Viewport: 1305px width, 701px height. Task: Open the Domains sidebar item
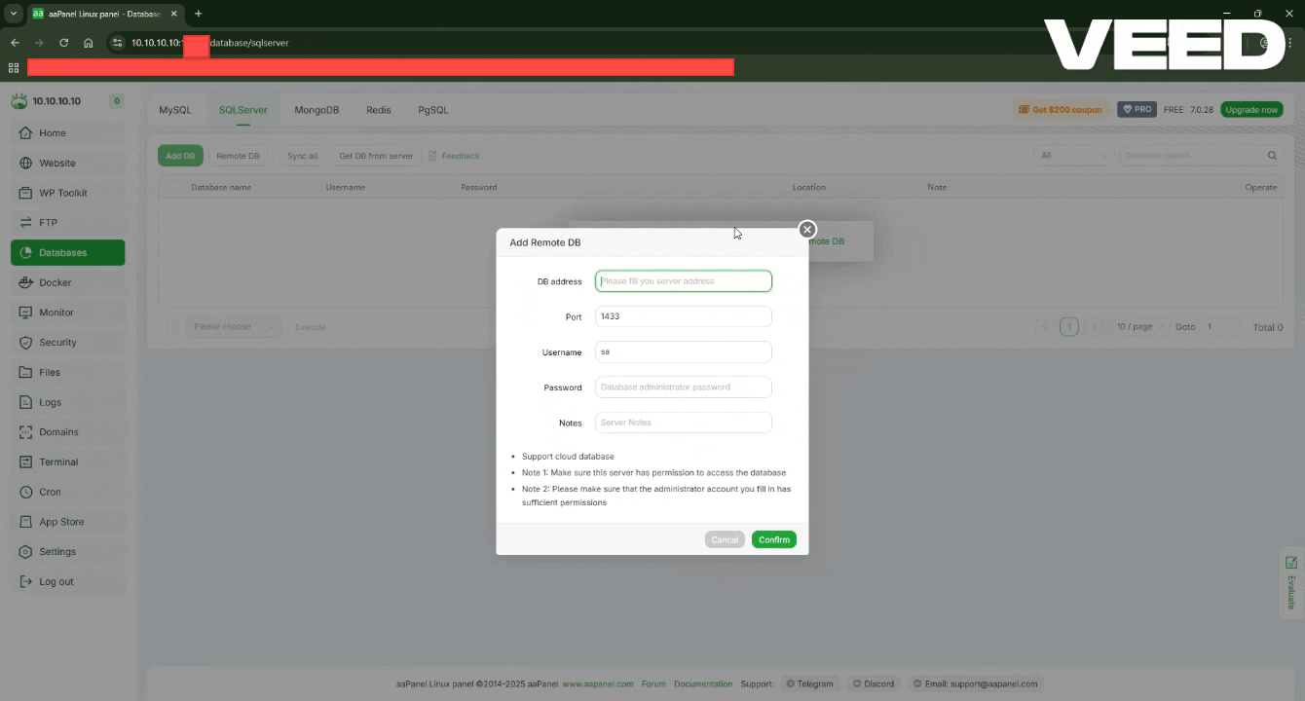click(67, 432)
